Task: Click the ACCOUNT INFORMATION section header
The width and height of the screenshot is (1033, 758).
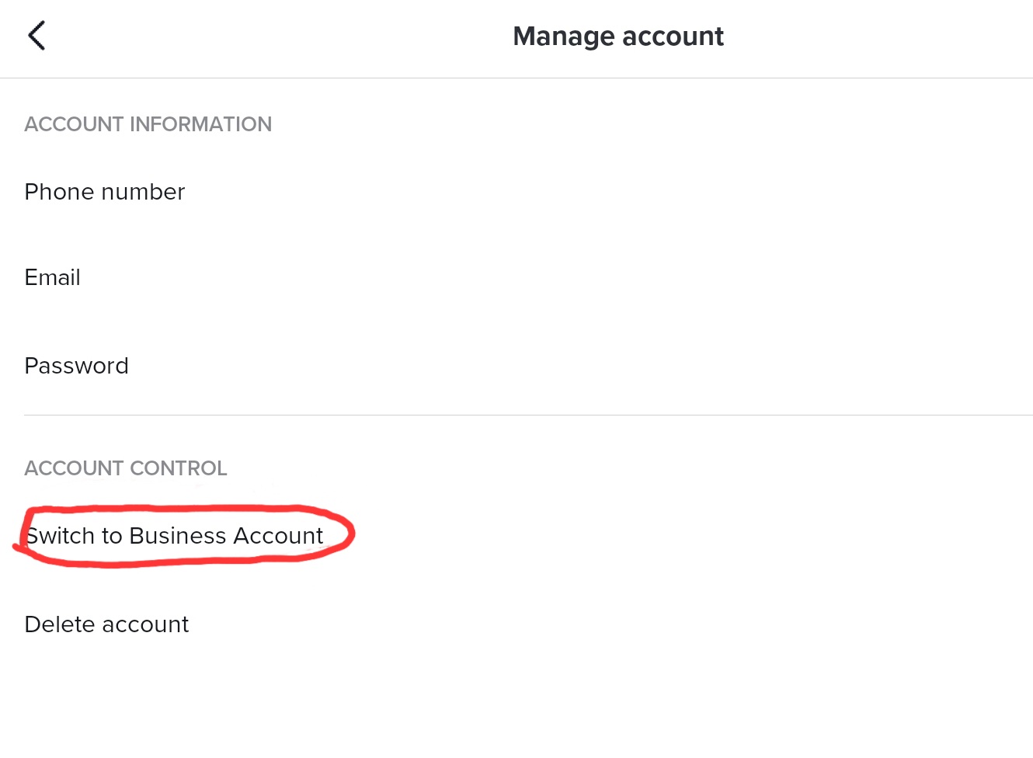Action: (x=148, y=124)
